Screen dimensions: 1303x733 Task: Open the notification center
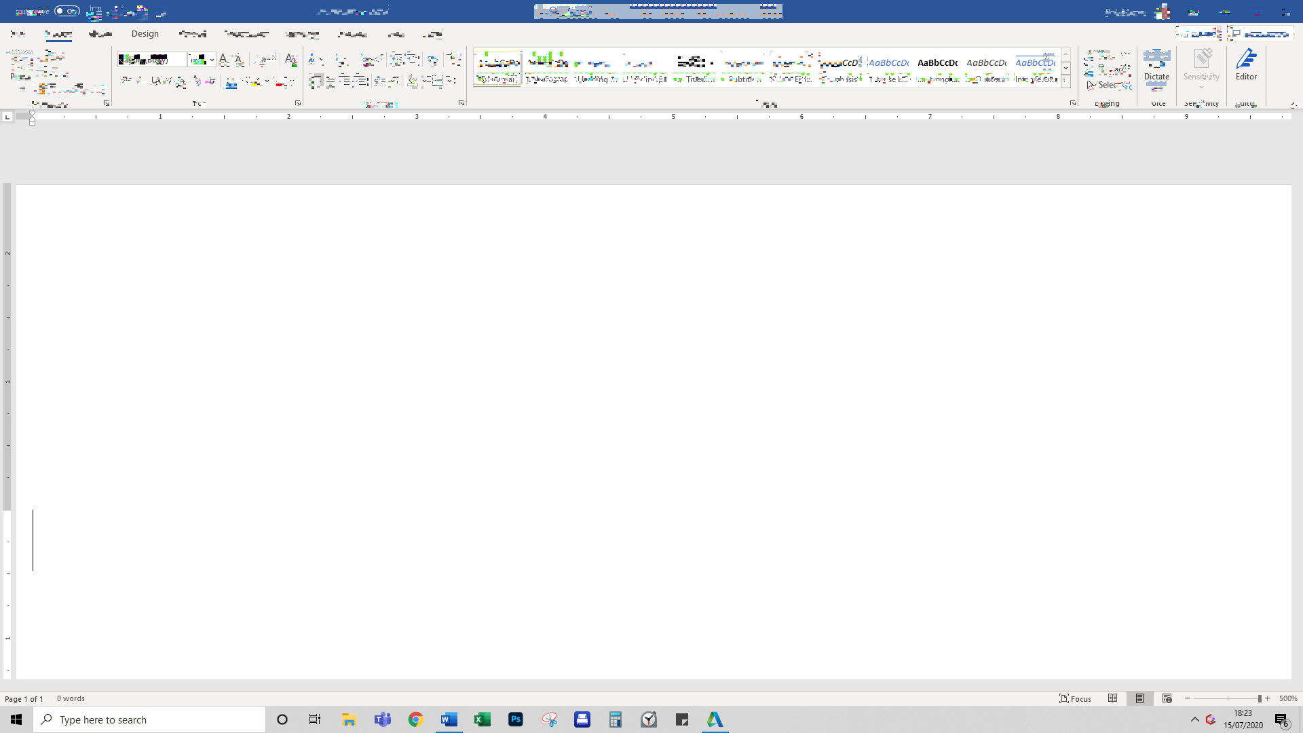(1281, 719)
